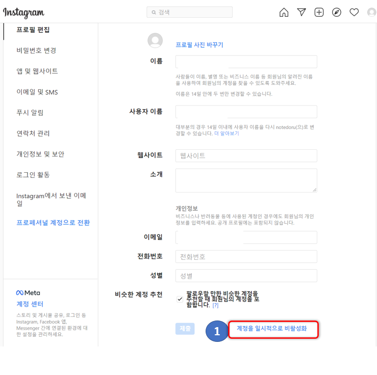The image size is (377, 375).
Task: Click 프로페셔널 계정으로 전환 link
Action: click(53, 223)
